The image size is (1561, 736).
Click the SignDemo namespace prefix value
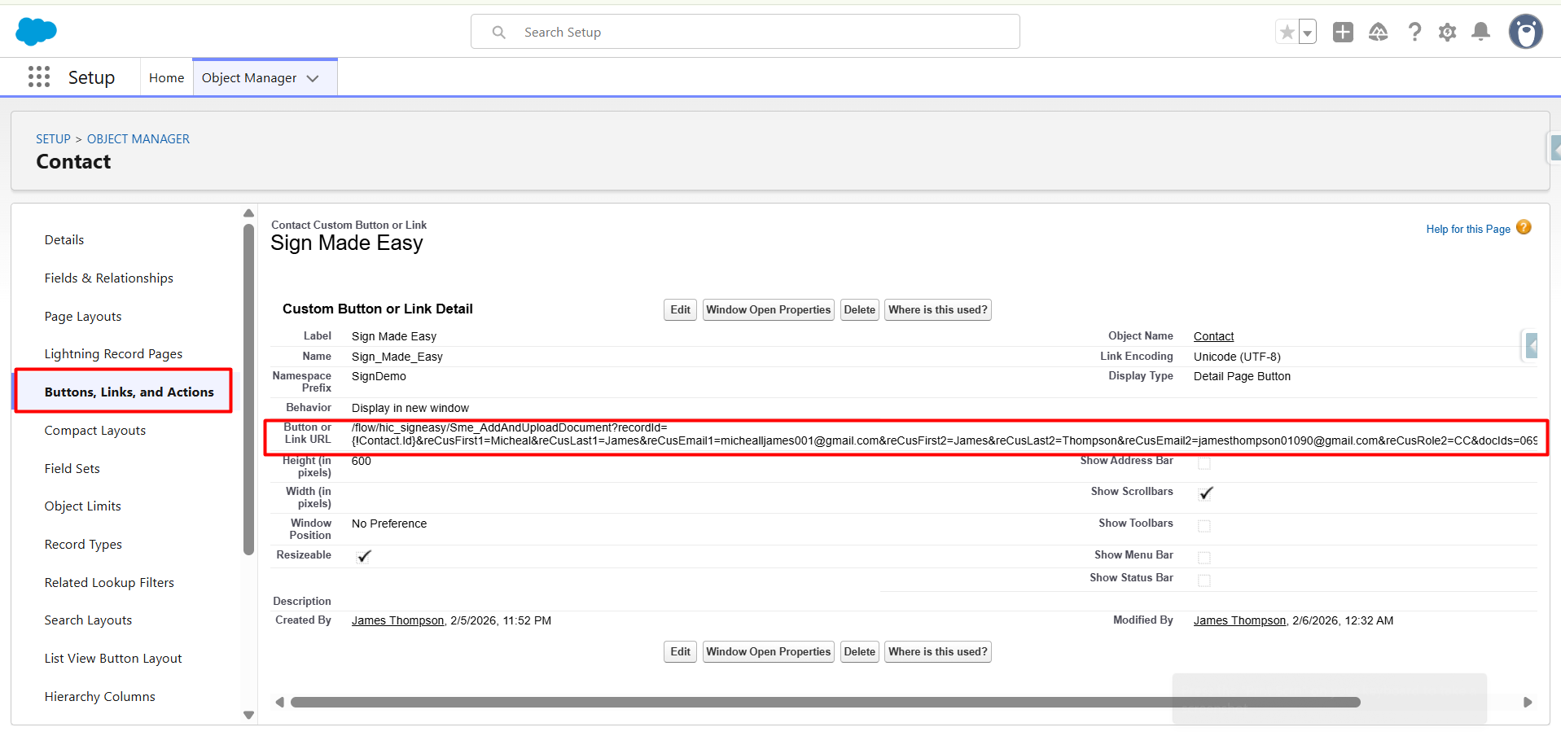pyautogui.click(x=379, y=376)
